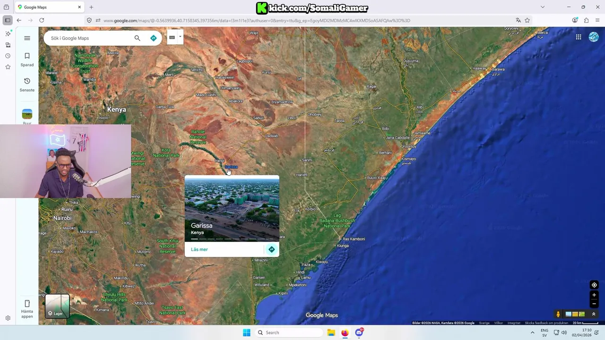This screenshot has height=340, width=605.
Task: Open the Lager layers switcher
Action: 57,306
